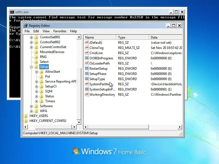
Task: Expand the CurrentControlSet key
Action: pyautogui.click(x=31, y=47)
